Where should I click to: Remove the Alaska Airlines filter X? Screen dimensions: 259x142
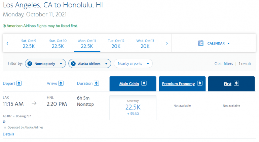point(73,64)
